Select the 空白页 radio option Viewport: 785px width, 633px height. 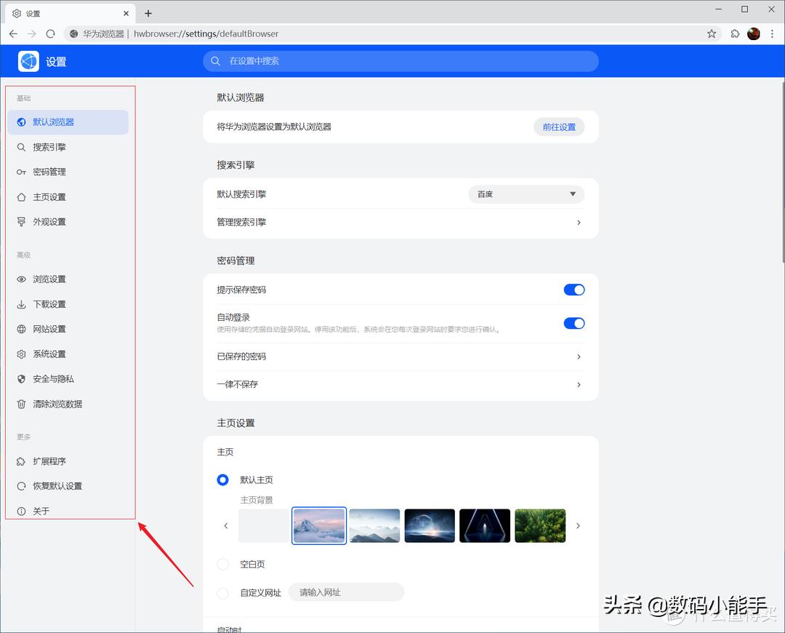tap(222, 564)
